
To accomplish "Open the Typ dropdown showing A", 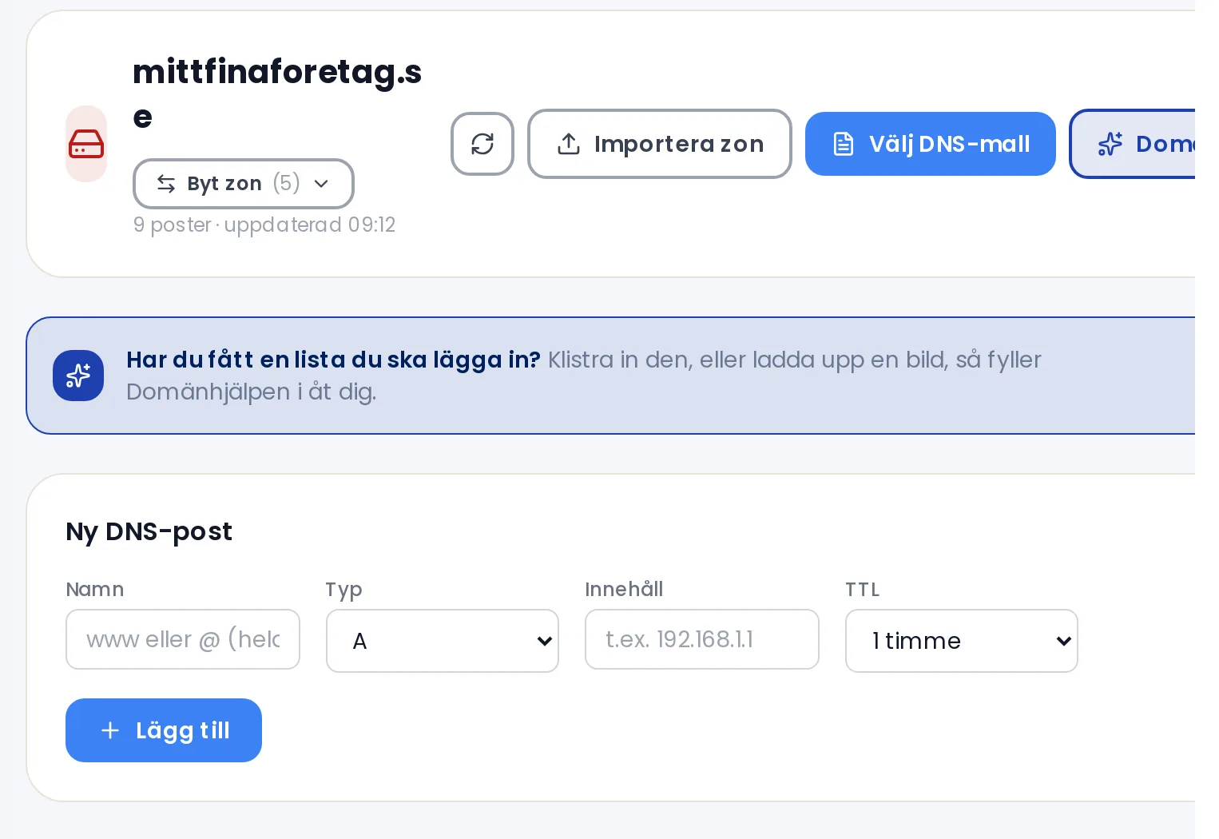I will 443,641.
